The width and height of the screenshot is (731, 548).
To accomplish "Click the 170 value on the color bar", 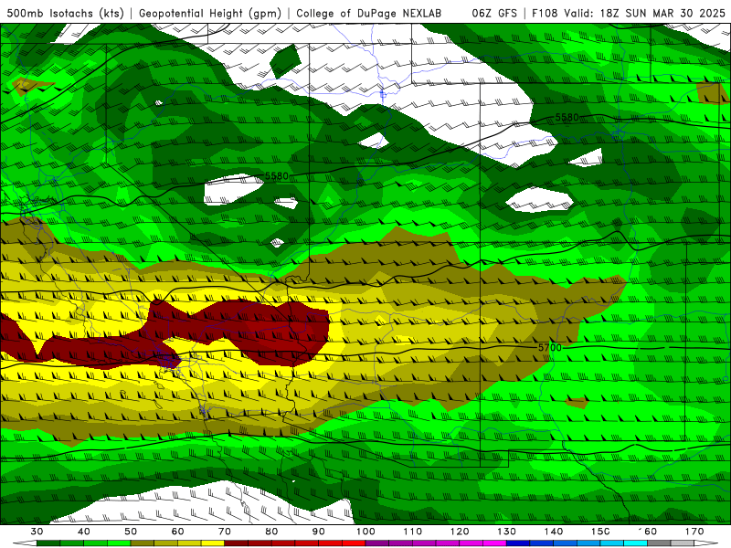I will 694,532.
